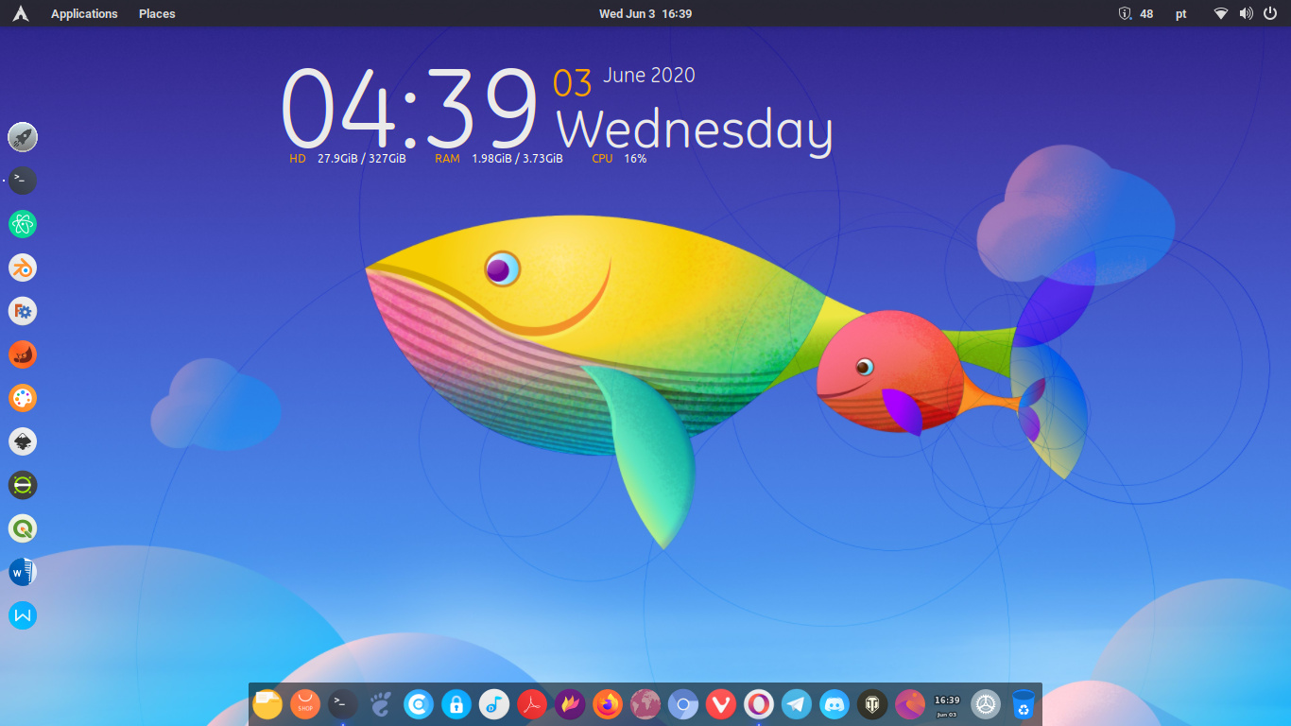
Task: Open the pt keyboard layout selector
Action: point(1181,13)
